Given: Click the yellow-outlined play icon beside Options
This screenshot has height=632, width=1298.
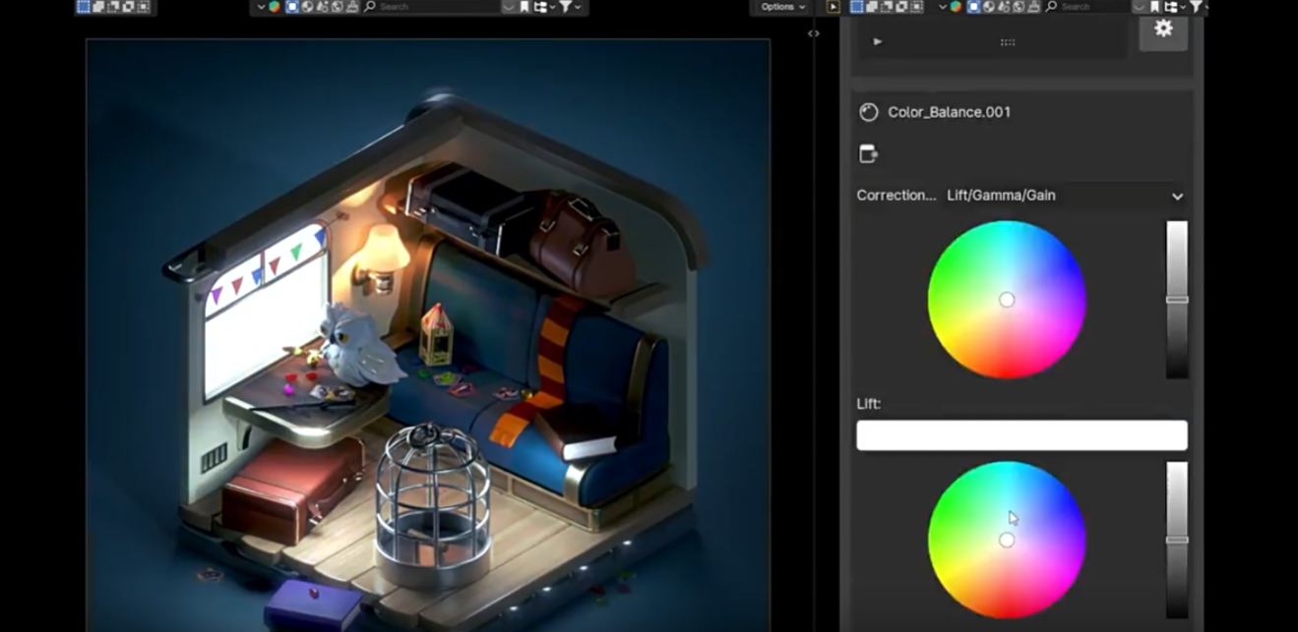Looking at the screenshot, I should [834, 7].
